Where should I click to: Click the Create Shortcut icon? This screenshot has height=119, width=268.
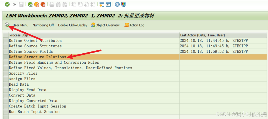coord(108,4)
